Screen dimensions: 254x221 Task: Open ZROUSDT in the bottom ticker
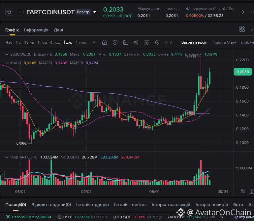[176, 217]
